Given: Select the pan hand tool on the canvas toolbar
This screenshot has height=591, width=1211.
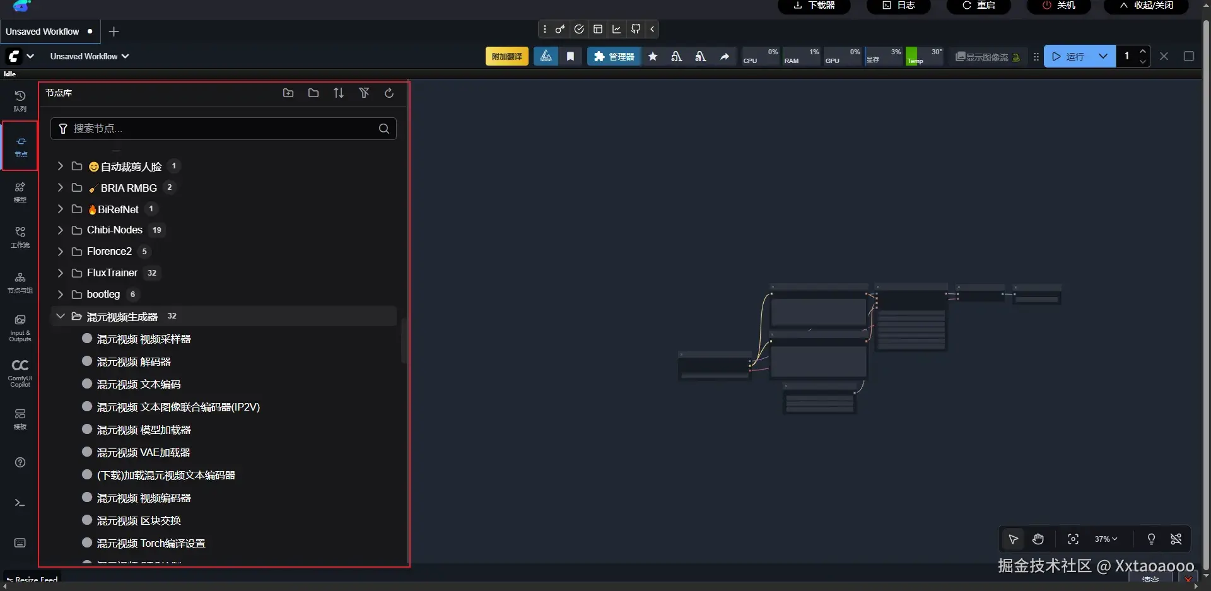Looking at the screenshot, I should tap(1038, 539).
